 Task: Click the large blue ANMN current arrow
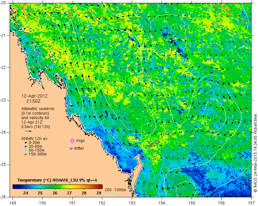click(x=131, y=38)
